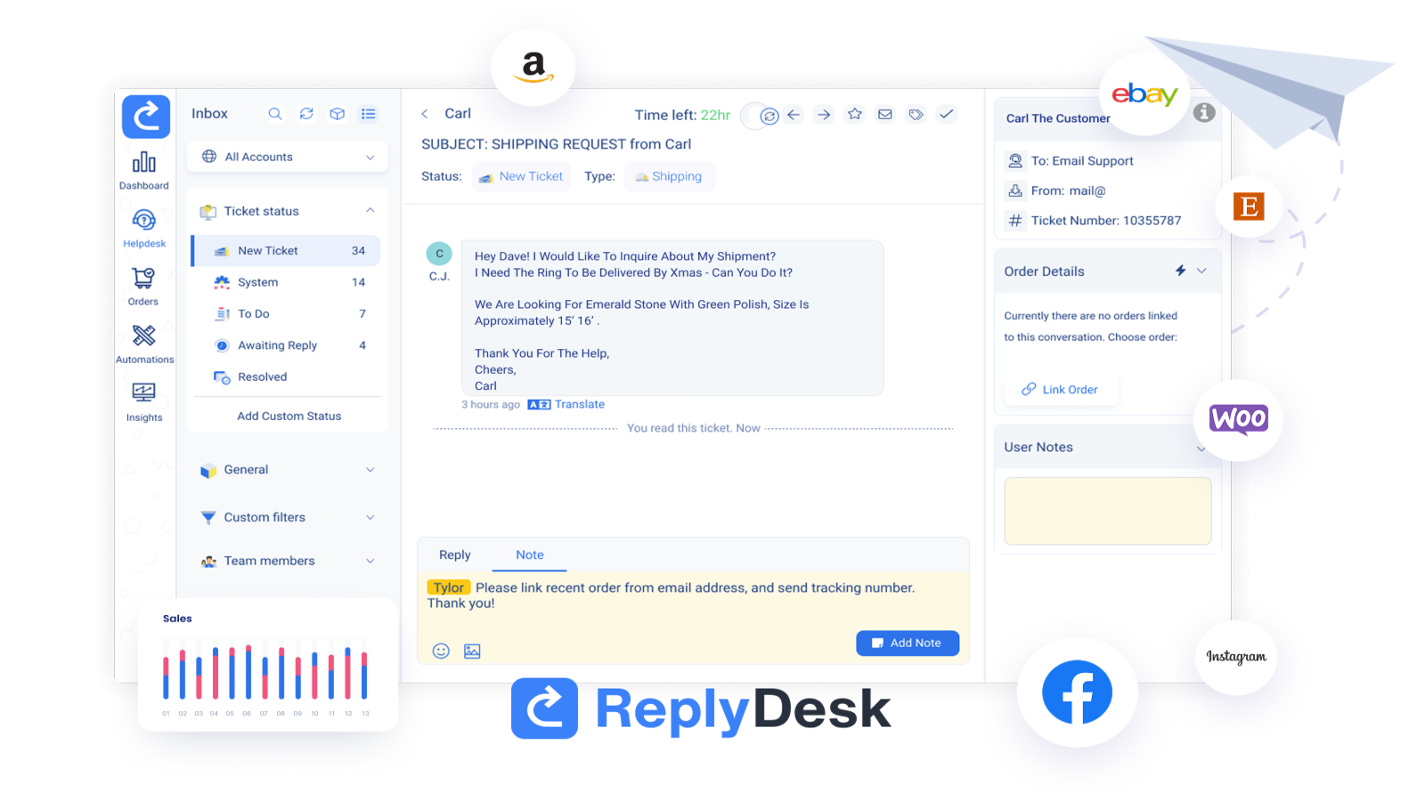
Task: Open Automations in sidebar
Action: click(x=144, y=344)
